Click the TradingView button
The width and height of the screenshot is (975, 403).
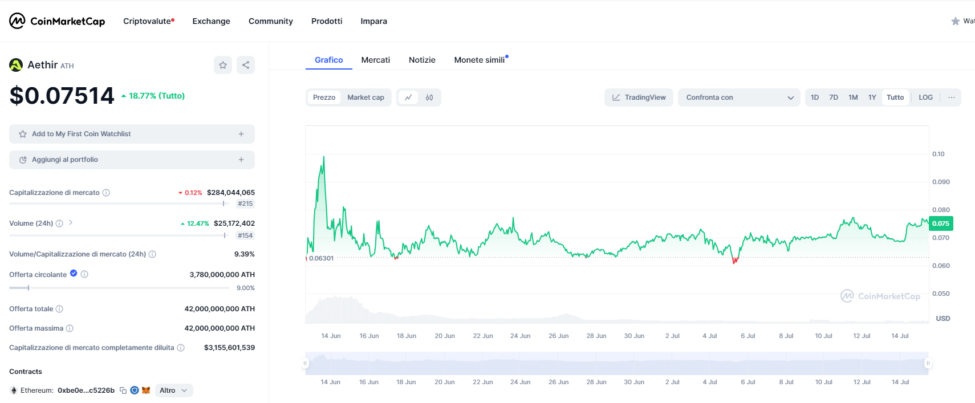pyautogui.click(x=639, y=97)
